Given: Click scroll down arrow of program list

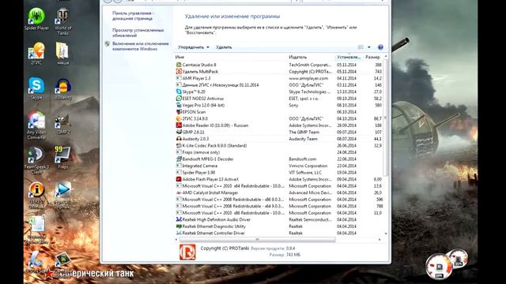Looking at the screenshot, I should [386, 234].
